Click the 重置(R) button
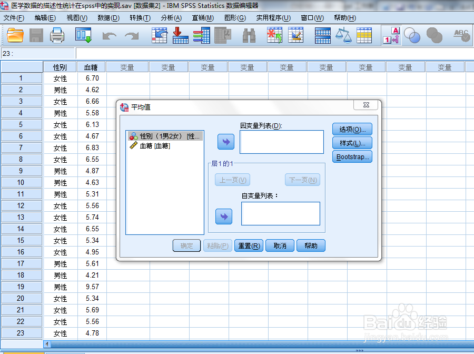The image size is (474, 354). [249, 245]
